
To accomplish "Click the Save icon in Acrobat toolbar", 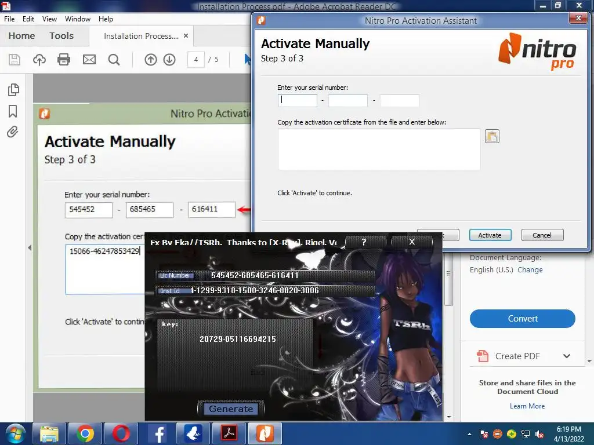I will pos(15,60).
